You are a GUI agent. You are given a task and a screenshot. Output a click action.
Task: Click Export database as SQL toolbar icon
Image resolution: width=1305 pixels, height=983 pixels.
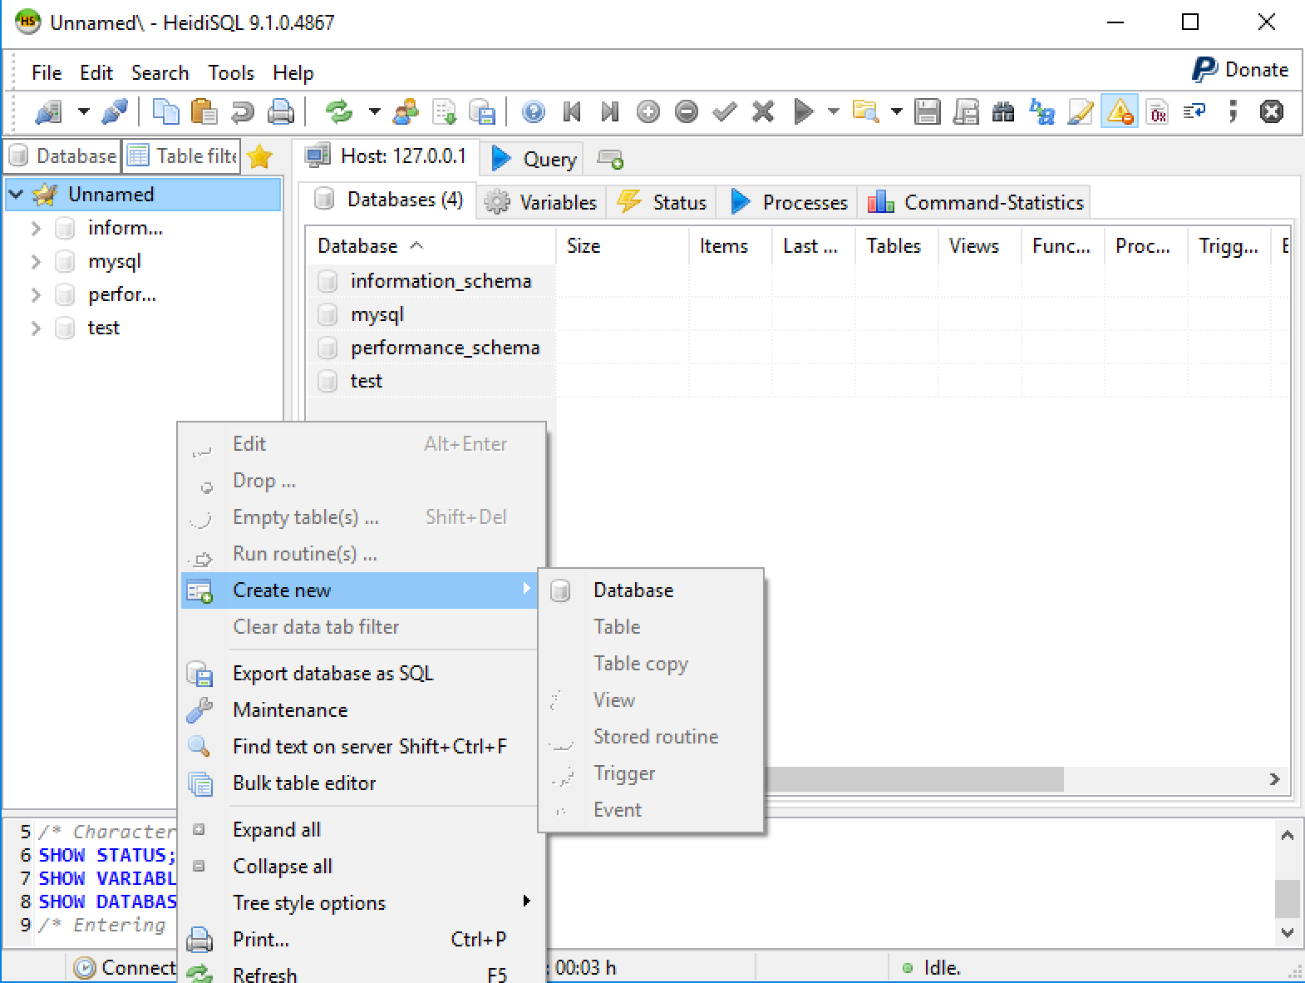[483, 111]
